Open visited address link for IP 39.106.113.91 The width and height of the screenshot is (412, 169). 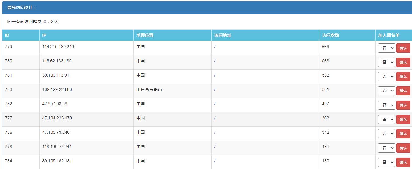click(x=215, y=75)
